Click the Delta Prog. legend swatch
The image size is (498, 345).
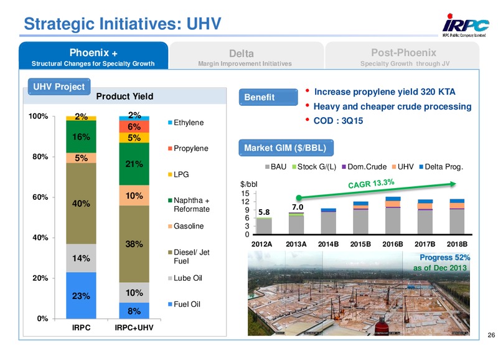click(x=421, y=167)
